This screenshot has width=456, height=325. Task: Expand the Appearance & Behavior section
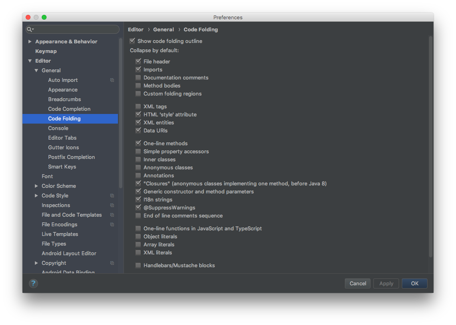click(30, 42)
